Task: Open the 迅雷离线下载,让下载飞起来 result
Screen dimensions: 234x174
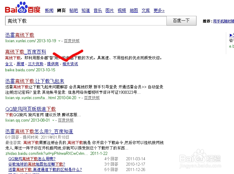Action: click(35, 81)
